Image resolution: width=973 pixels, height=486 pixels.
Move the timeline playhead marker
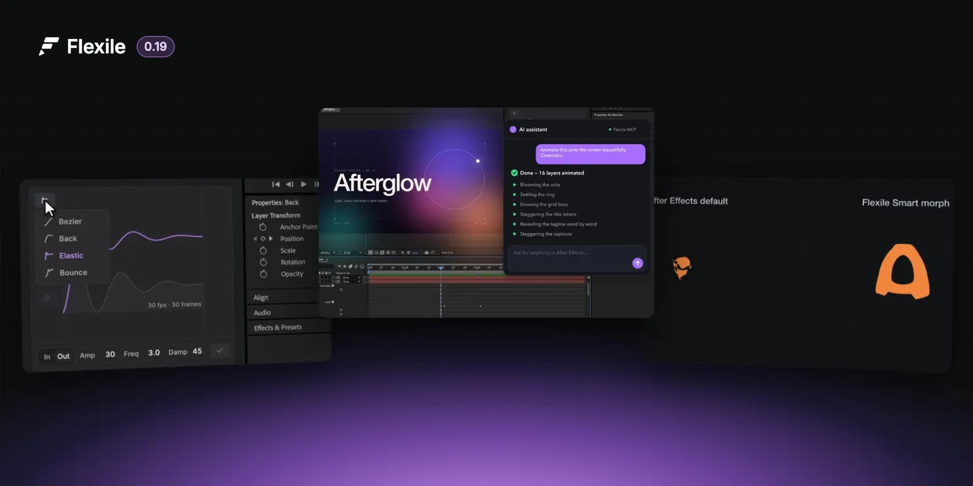point(441,267)
